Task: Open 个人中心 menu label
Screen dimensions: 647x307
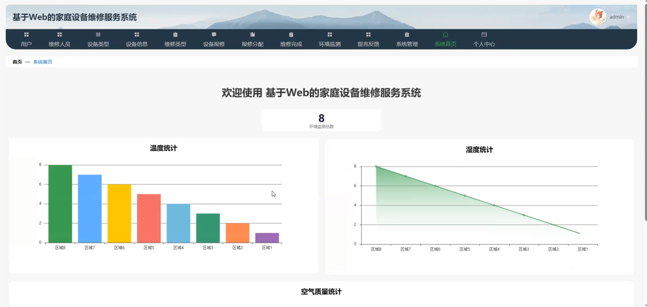Action: point(484,44)
